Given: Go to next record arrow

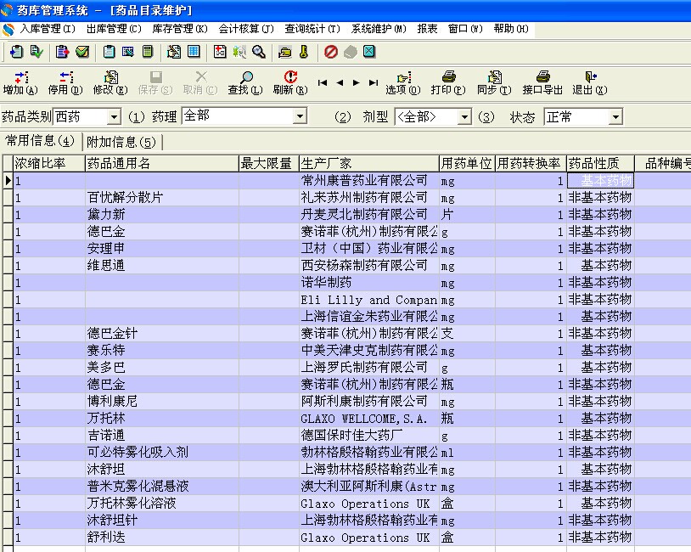Looking at the screenshot, I should pos(356,82).
